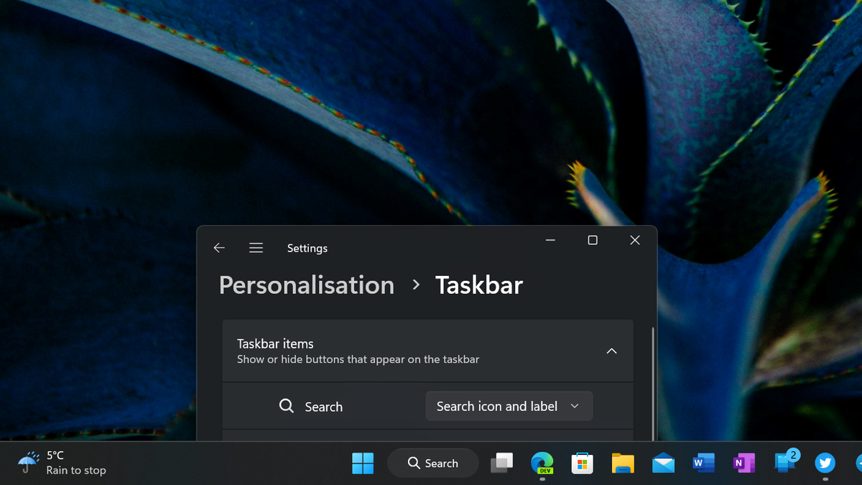Click the taskbar Search box
Image resolution: width=862 pixels, height=485 pixels.
point(432,463)
